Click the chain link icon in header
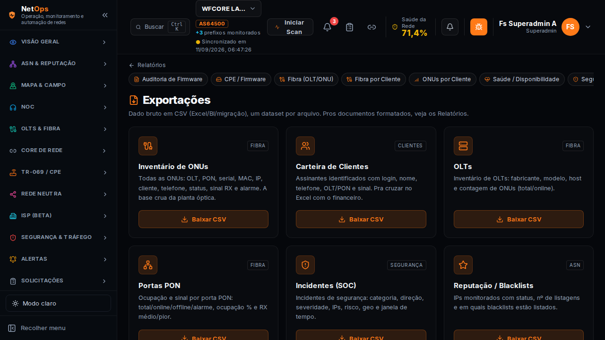 [372, 27]
